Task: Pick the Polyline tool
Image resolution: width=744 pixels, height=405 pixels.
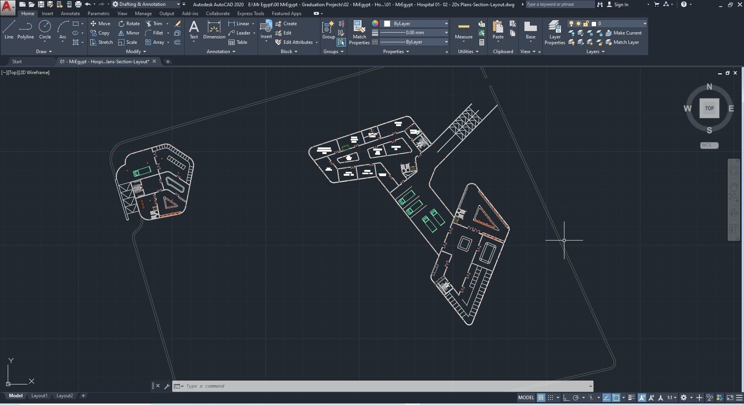Action: (x=26, y=30)
